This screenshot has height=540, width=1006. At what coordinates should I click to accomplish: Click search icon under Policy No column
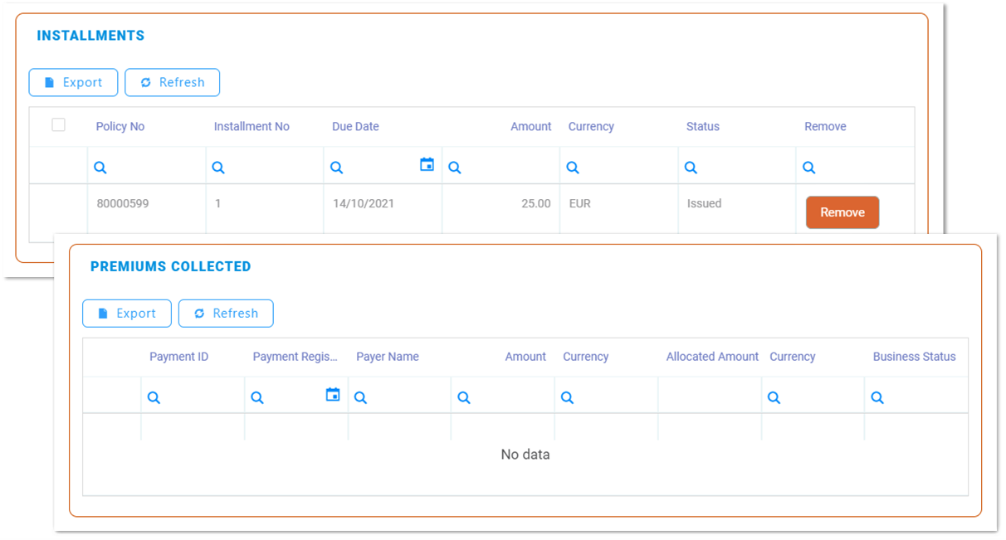click(x=100, y=168)
